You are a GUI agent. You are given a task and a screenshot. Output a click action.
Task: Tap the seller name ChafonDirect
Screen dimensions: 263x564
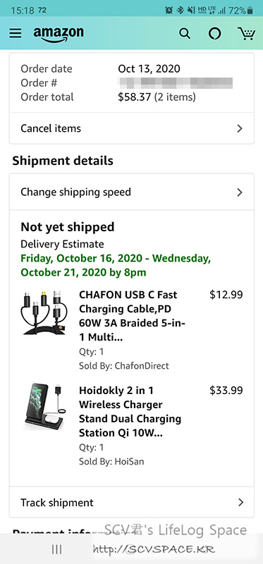click(142, 366)
